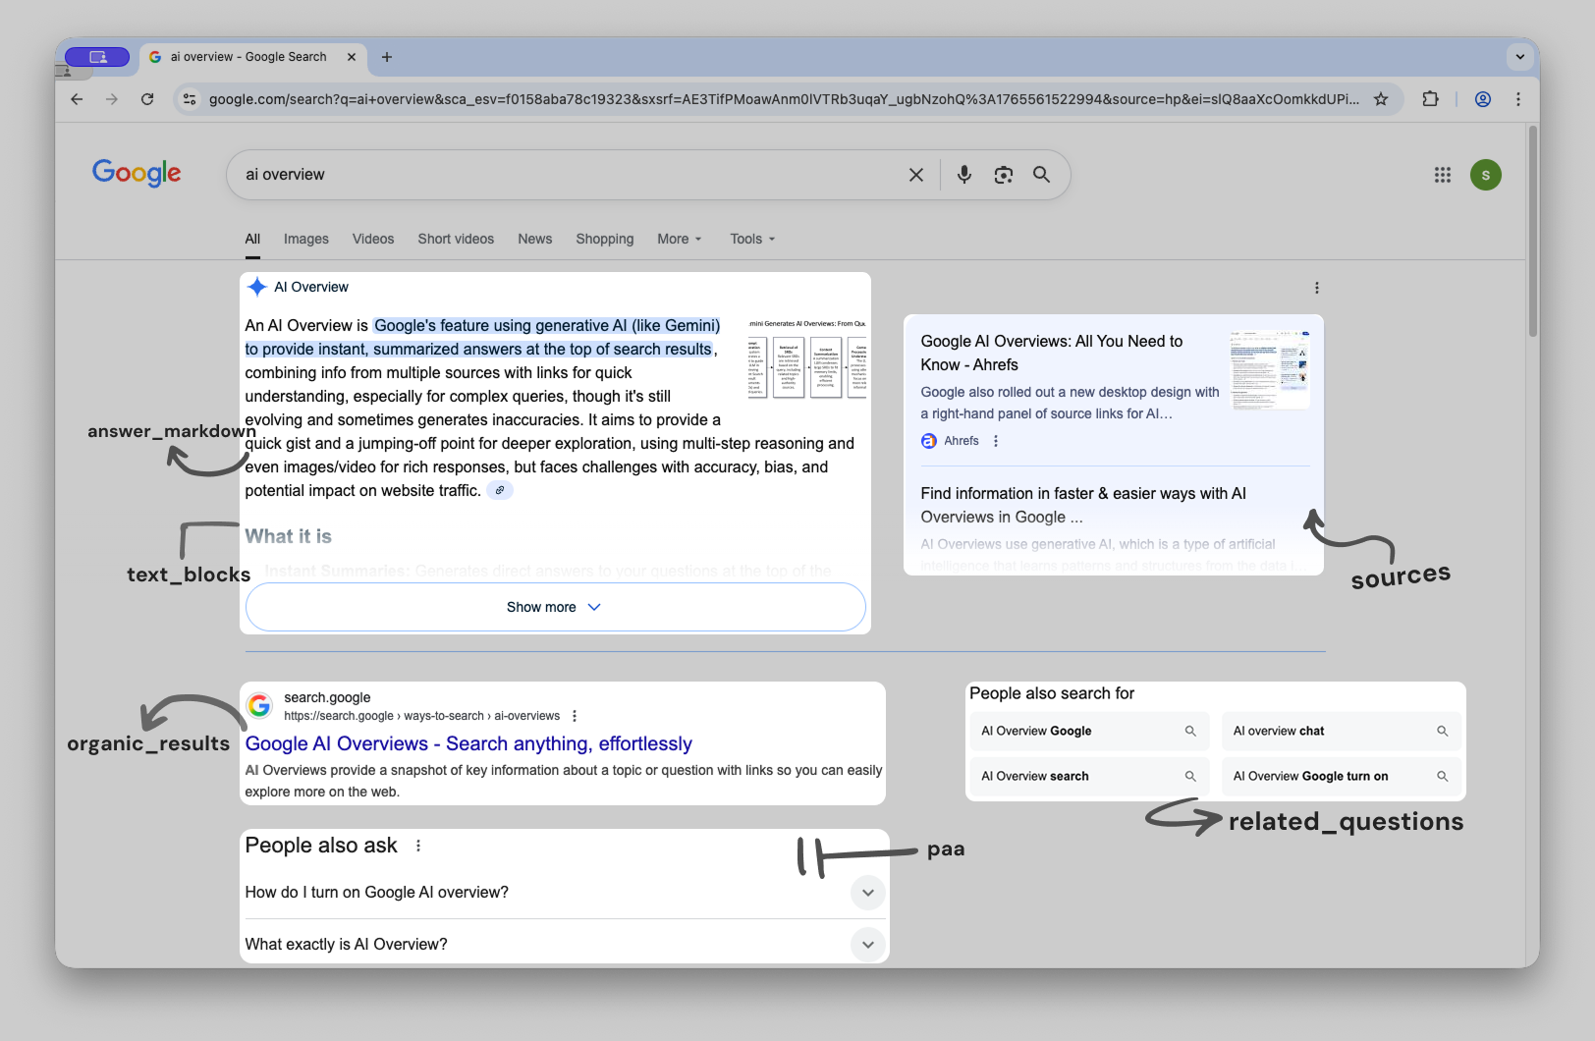
Task: Submit search with magnifying glass icon
Action: coord(1041,175)
